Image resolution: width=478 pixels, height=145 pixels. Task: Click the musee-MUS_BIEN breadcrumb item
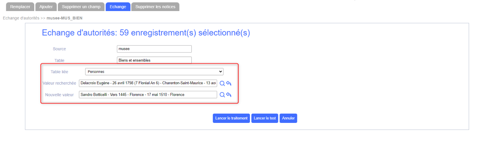(64, 18)
